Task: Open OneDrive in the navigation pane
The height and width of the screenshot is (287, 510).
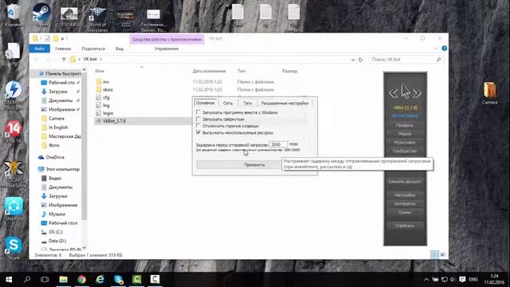Action: [55, 157]
